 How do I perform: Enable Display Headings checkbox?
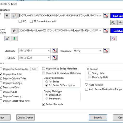[x=1, y=83]
